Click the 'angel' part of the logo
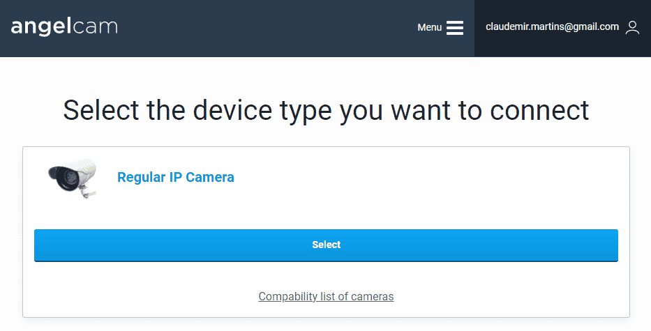The width and height of the screenshot is (651, 331). point(46,28)
